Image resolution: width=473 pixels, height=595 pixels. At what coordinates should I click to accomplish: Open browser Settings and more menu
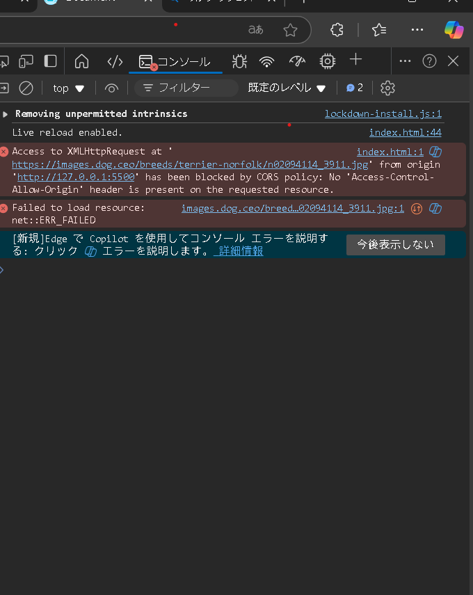coord(417,30)
